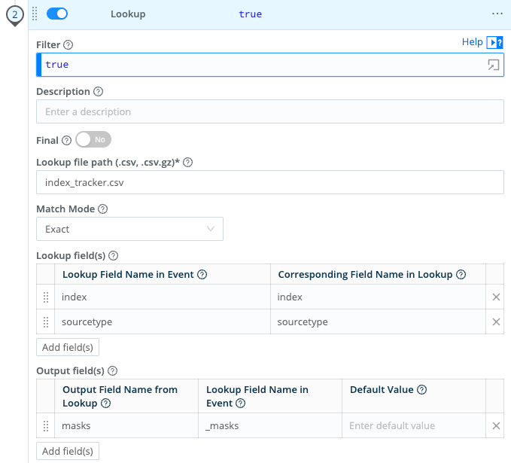Click the 'true' filter preview in header
Screen dimensions: 511x463
click(x=251, y=14)
